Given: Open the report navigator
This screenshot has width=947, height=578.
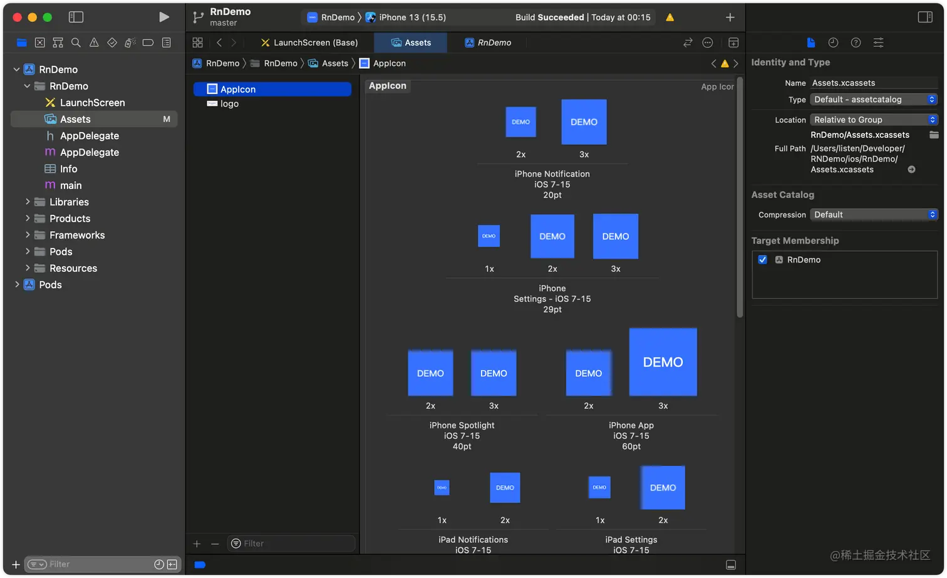Looking at the screenshot, I should tap(167, 43).
